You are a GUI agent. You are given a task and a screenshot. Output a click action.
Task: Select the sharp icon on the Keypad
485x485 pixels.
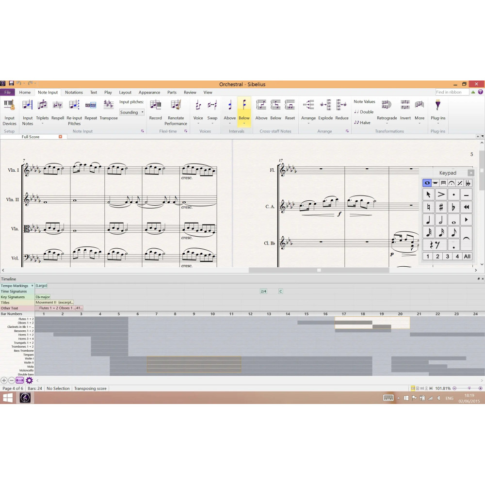[x=440, y=207]
